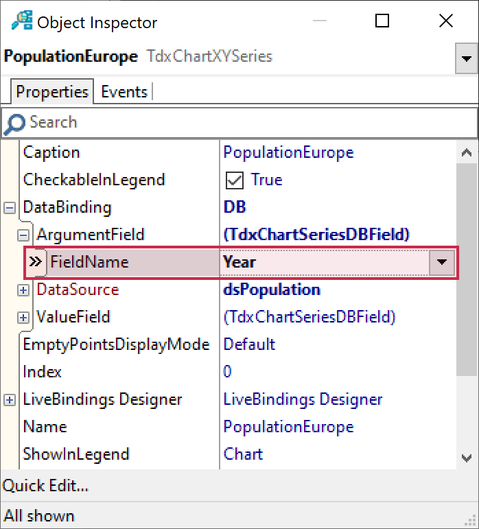Open the component selector dropdown arrow
Screen dimensions: 479x529
point(467,60)
